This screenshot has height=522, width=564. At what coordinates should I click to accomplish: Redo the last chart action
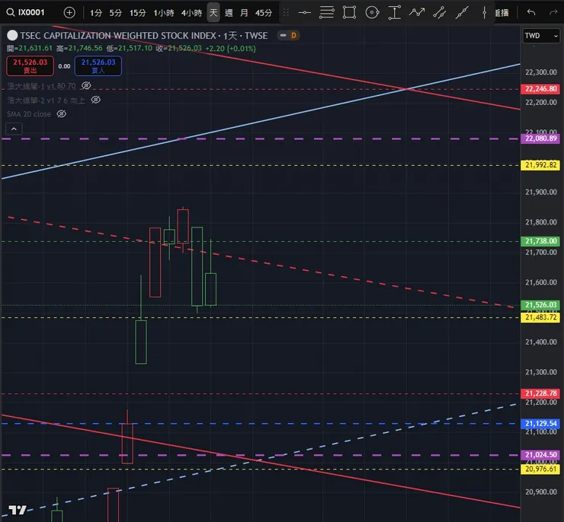(553, 13)
